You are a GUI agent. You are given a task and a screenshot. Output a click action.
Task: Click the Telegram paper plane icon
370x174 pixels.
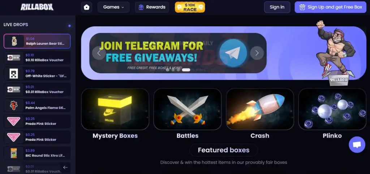pos(233,53)
